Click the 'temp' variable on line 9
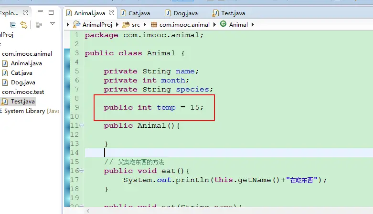Viewport: 373px width, 214px height. [x=166, y=108]
